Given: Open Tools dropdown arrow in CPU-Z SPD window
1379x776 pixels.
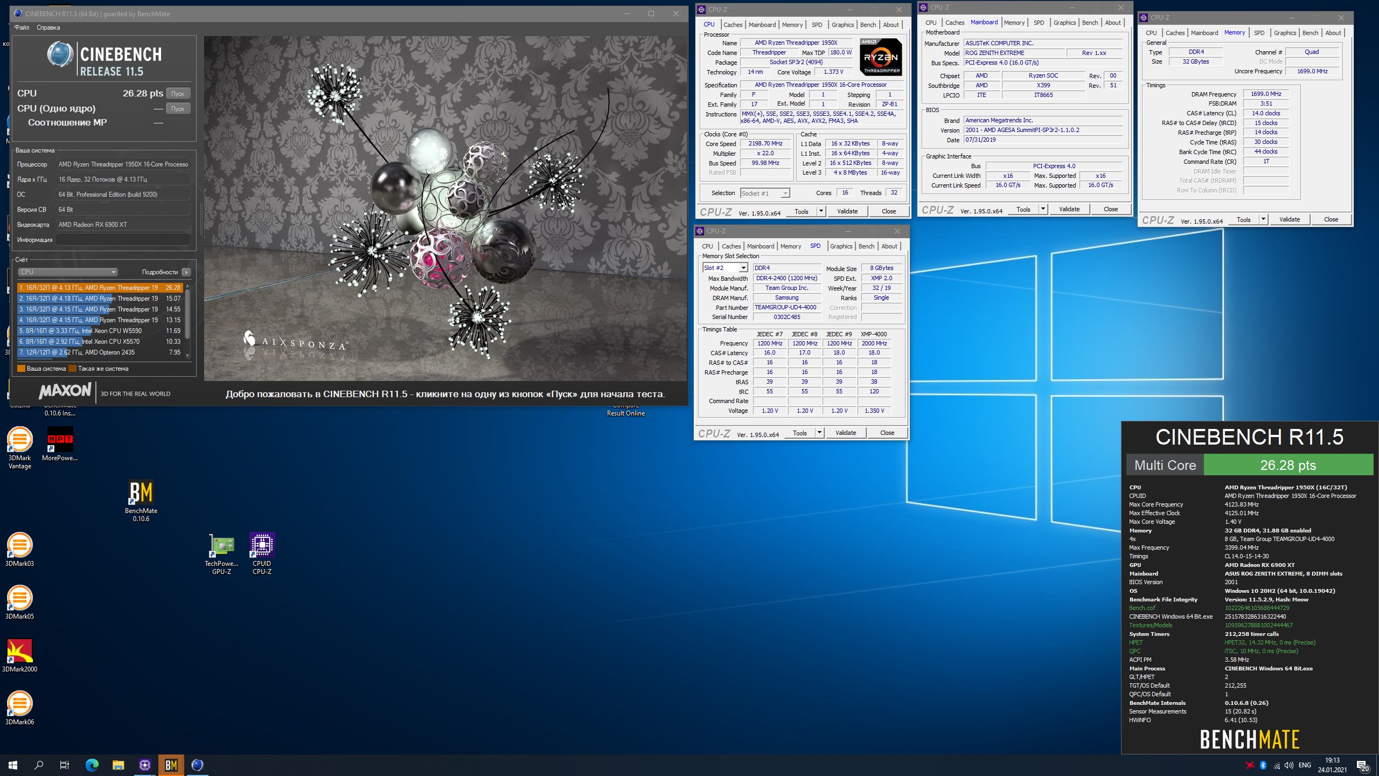Looking at the screenshot, I should 819,433.
